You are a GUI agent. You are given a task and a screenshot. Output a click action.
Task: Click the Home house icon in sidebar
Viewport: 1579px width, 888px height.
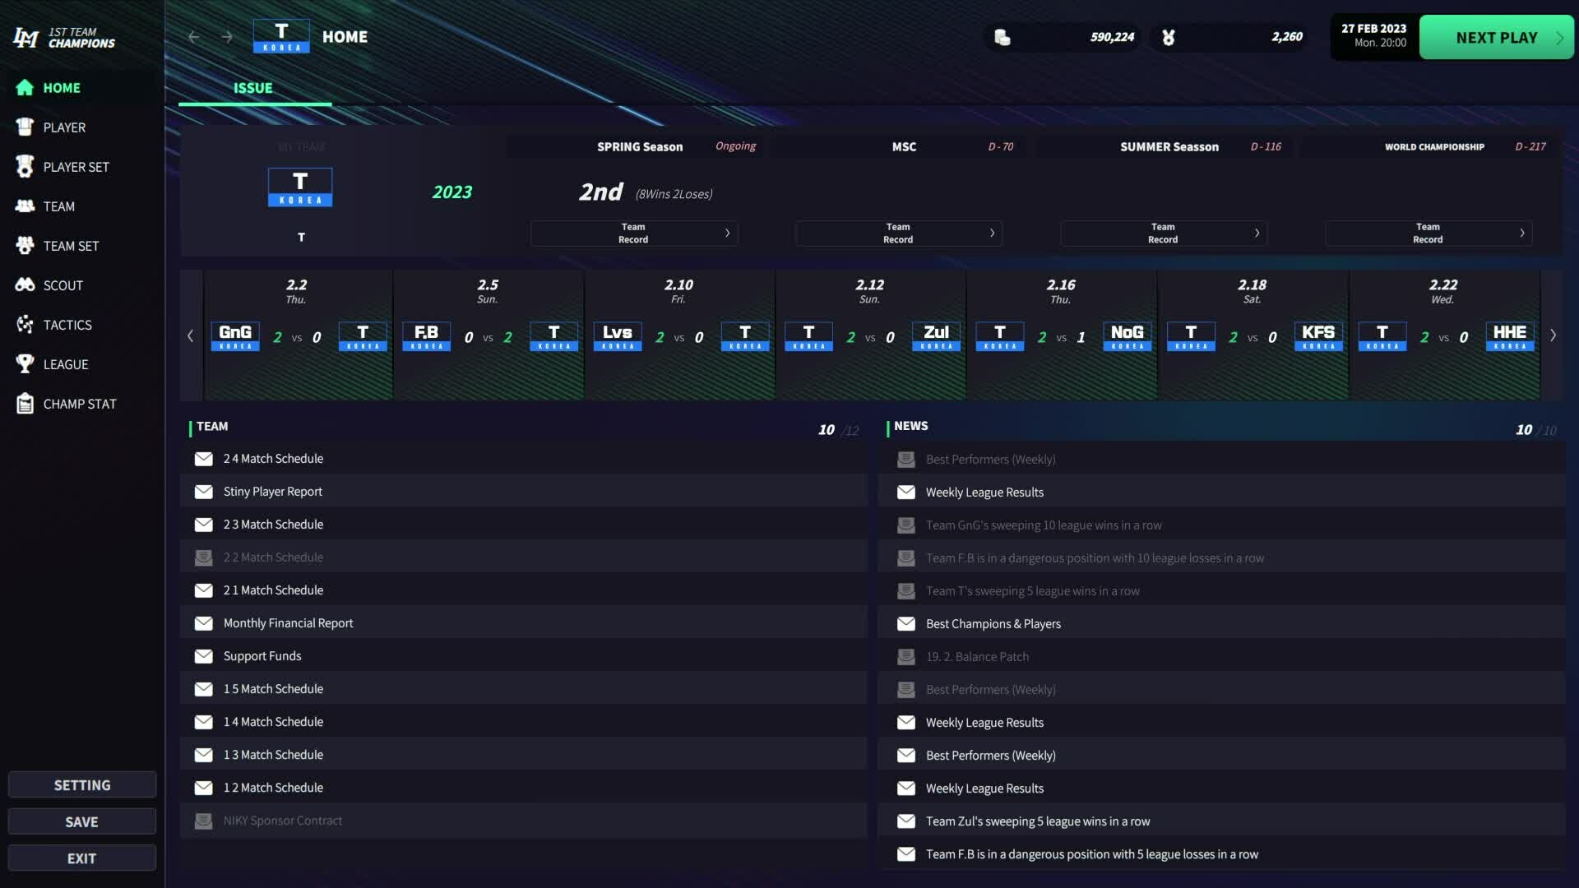point(25,88)
